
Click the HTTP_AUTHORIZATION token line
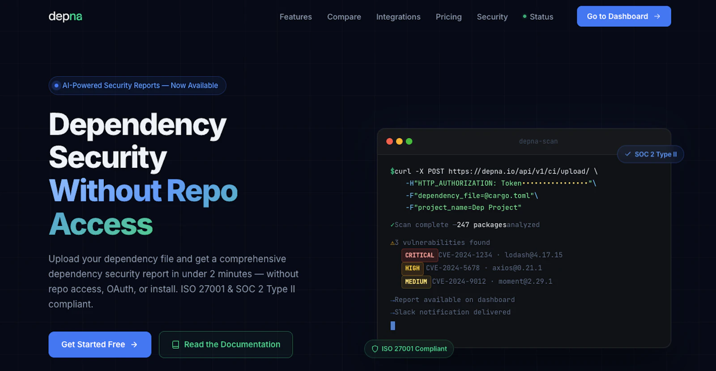(x=501, y=183)
